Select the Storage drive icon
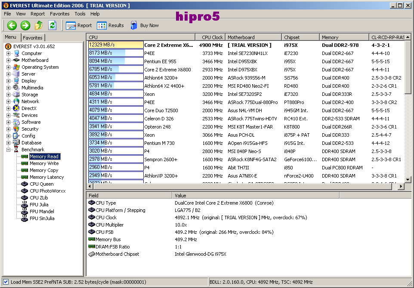Viewport: 414px width, 288px height. pos(16,95)
